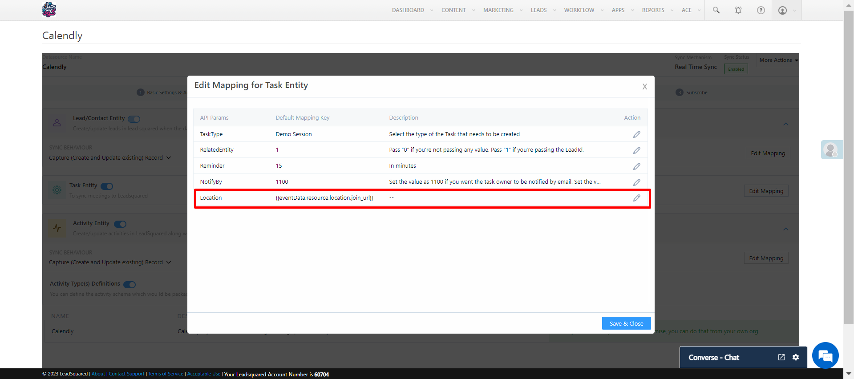The width and height of the screenshot is (854, 379).
Task: Open the help question mark icon
Action: click(x=761, y=10)
